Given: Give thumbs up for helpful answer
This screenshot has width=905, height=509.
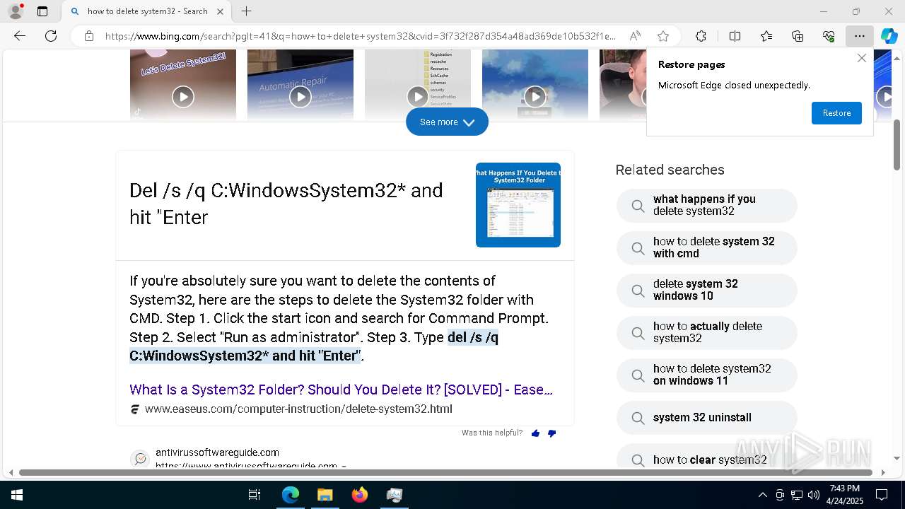Looking at the screenshot, I should (535, 433).
